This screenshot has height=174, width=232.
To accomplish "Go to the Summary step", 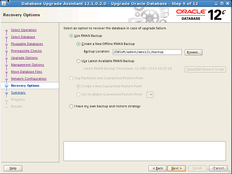I will click(18, 93).
